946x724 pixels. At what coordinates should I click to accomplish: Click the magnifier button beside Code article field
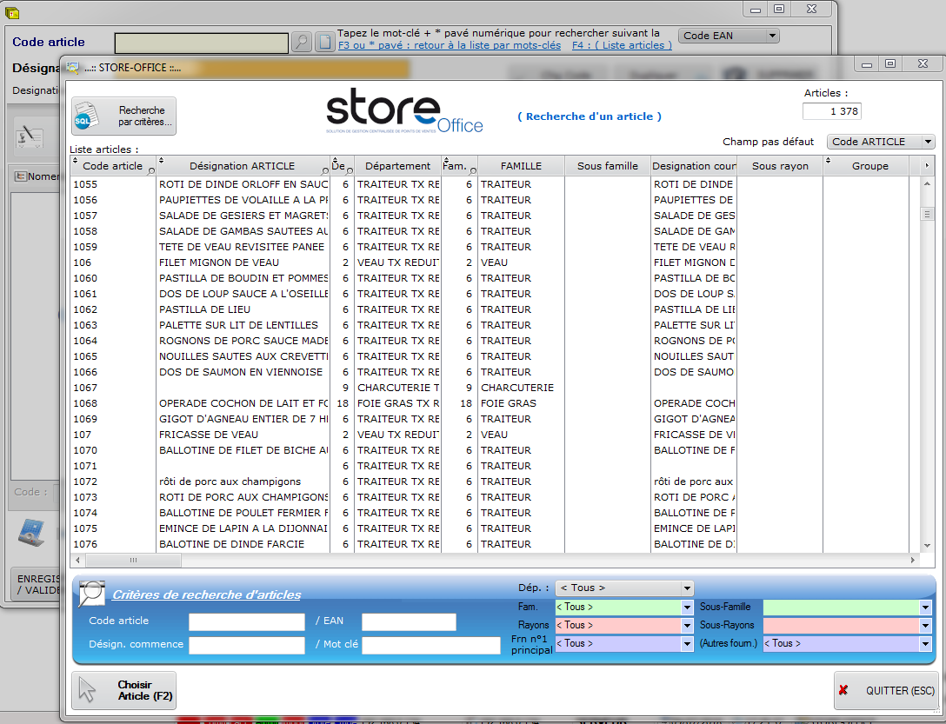click(301, 42)
